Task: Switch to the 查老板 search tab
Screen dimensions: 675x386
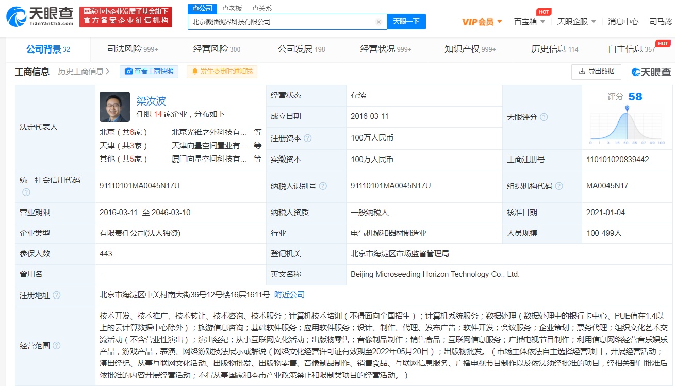Action: click(232, 8)
